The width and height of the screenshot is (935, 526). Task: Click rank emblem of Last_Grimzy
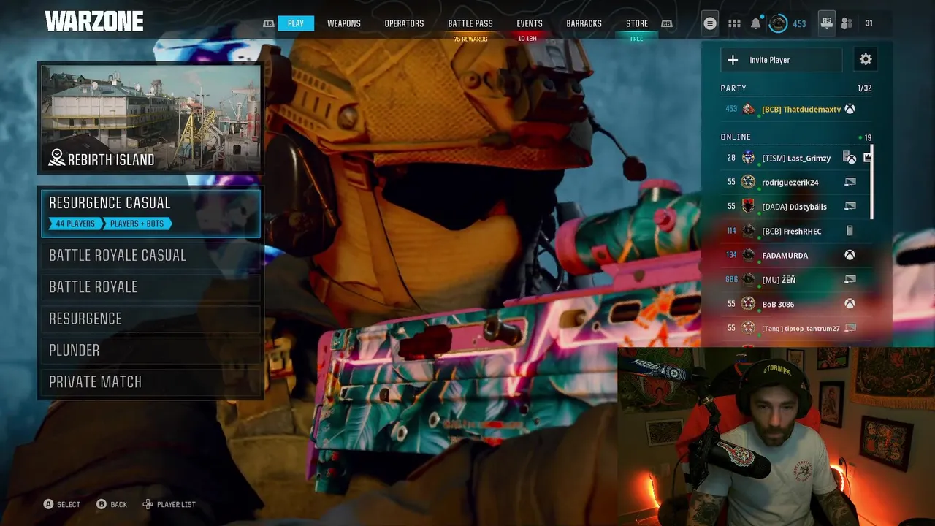[748, 158]
